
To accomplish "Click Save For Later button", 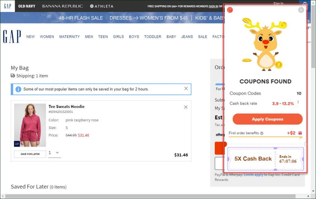I will click(x=30, y=154).
